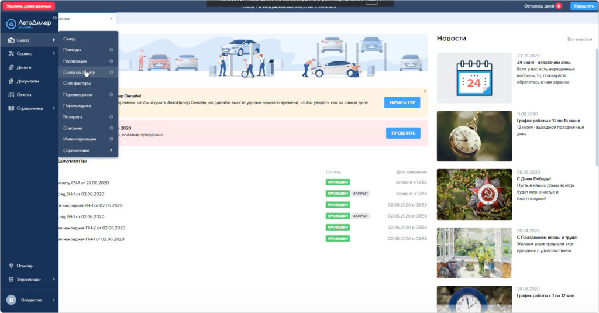Image resolution: width=599 pixels, height=313 pixels.
Task: Click the Документы pages icon in the sidebar
Action: [x=11, y=81]
